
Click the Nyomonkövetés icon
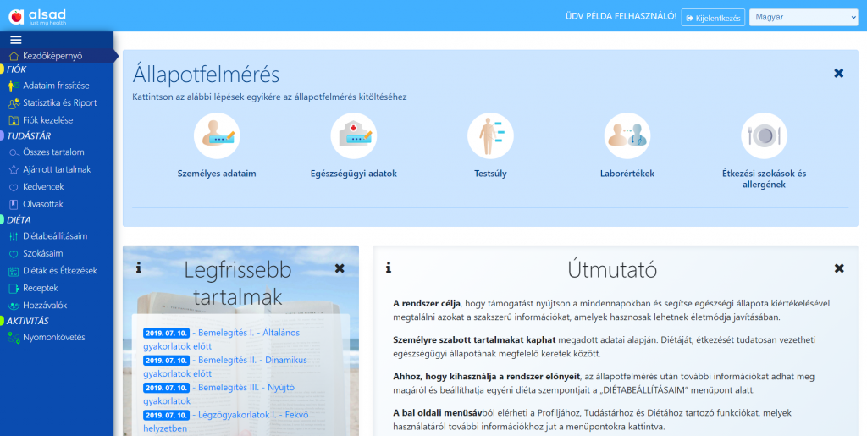(x=14, y=338)
